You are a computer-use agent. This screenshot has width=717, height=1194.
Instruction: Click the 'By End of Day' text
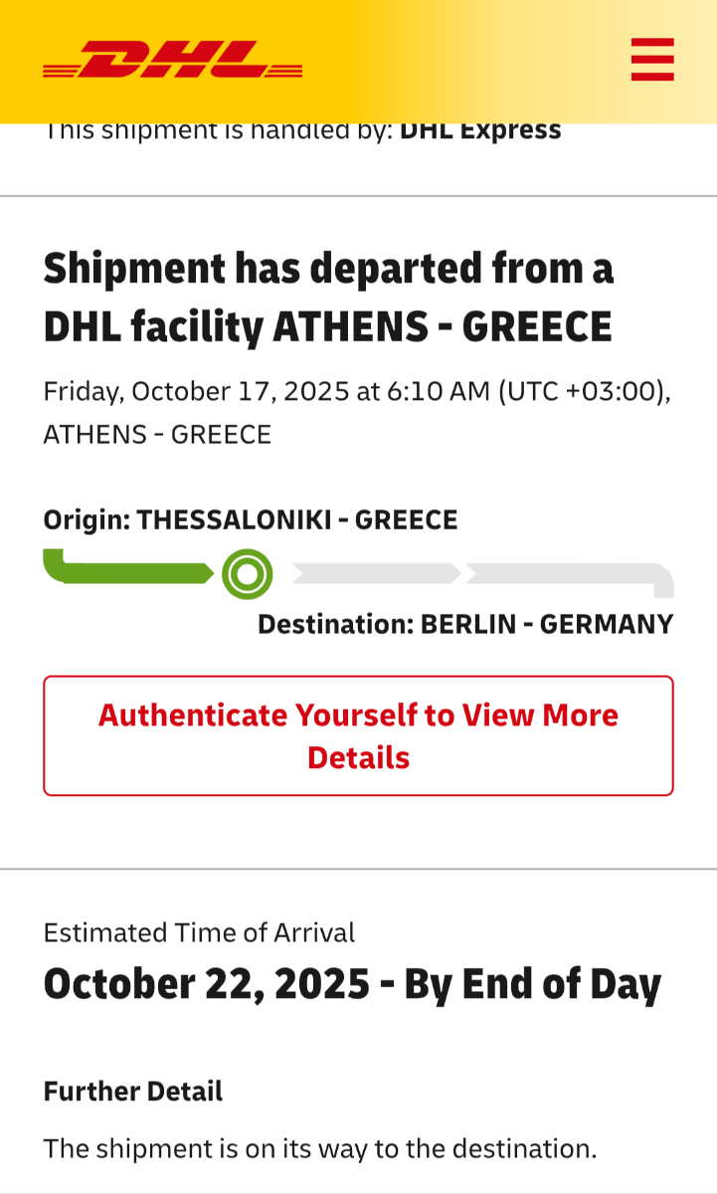(x=533, y=984)
